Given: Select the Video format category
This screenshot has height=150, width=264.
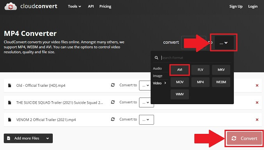Looking at the screenshot, I should 159,83.
